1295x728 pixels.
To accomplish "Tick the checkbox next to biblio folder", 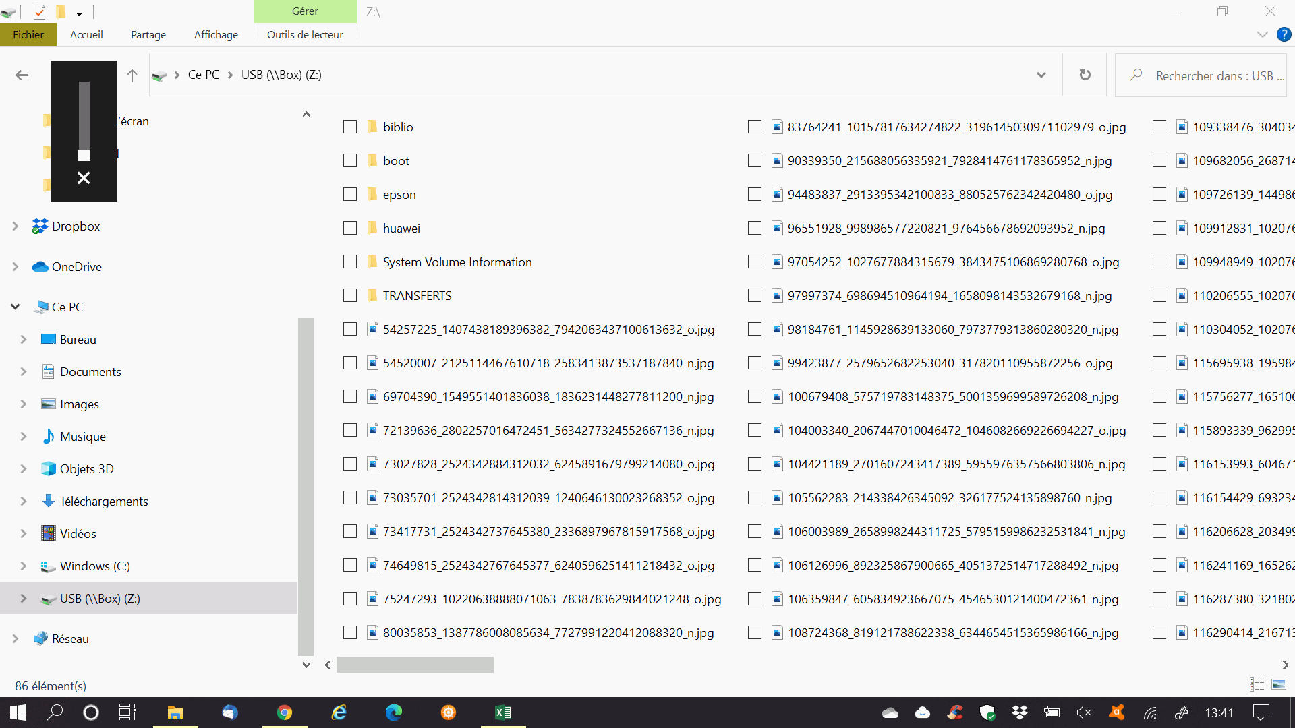I will coord(350,127).
